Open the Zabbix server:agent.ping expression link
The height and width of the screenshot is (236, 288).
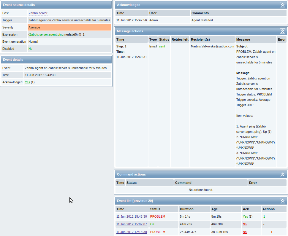tap(46, 34)
